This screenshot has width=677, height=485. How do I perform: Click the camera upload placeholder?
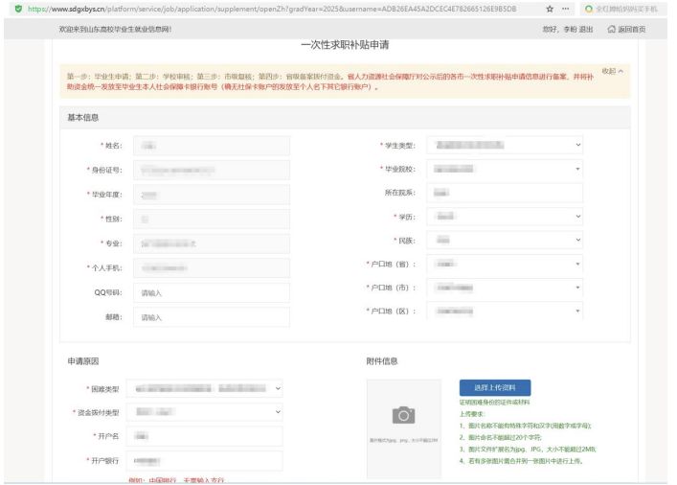[x=404, y=428]
